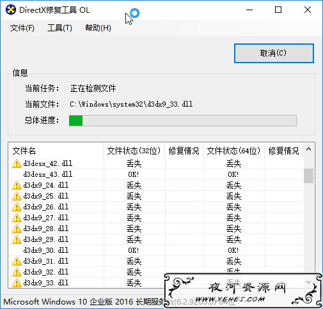Click 64-bit 丢失 status of d3dx9_27.dll
Viewport: 323px width, 309px height.
233,218
